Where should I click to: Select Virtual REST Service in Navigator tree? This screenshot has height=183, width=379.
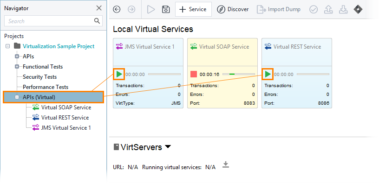tap(65, 118)
